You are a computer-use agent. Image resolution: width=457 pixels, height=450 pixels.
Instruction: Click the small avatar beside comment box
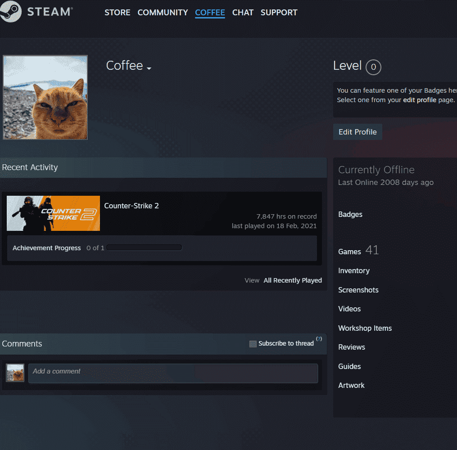tap(15, 373)
